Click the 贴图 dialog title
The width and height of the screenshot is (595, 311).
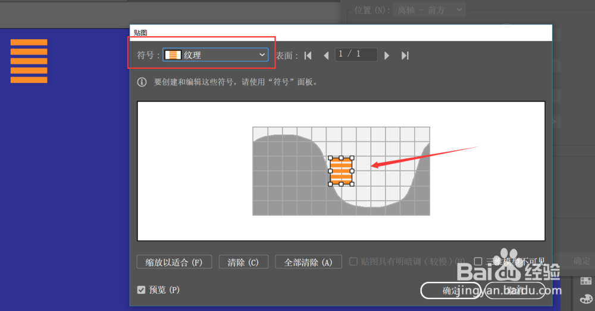tap(140, 33)
